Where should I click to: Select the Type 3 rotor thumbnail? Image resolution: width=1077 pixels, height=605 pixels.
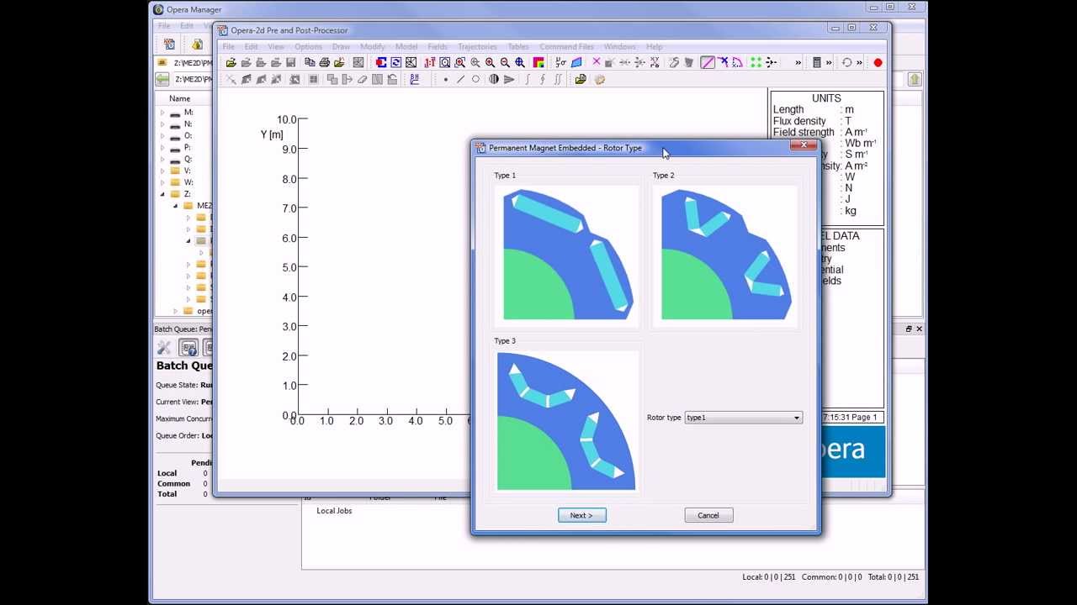566,421
